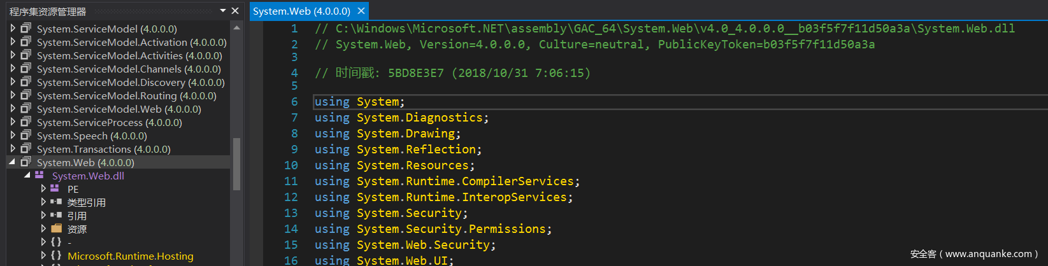Select System.ServiceProcess (4.0.0.0) tree entry
Image resolution: width=1048 pixels, height=266 pixels.
click(x=109, y=122)
